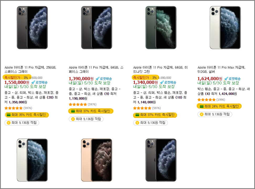Viewport: 255px width, 189px height.
Task: Click the green card icon on 최대 35% 카드 즉시할인
Action: point(9,115)
